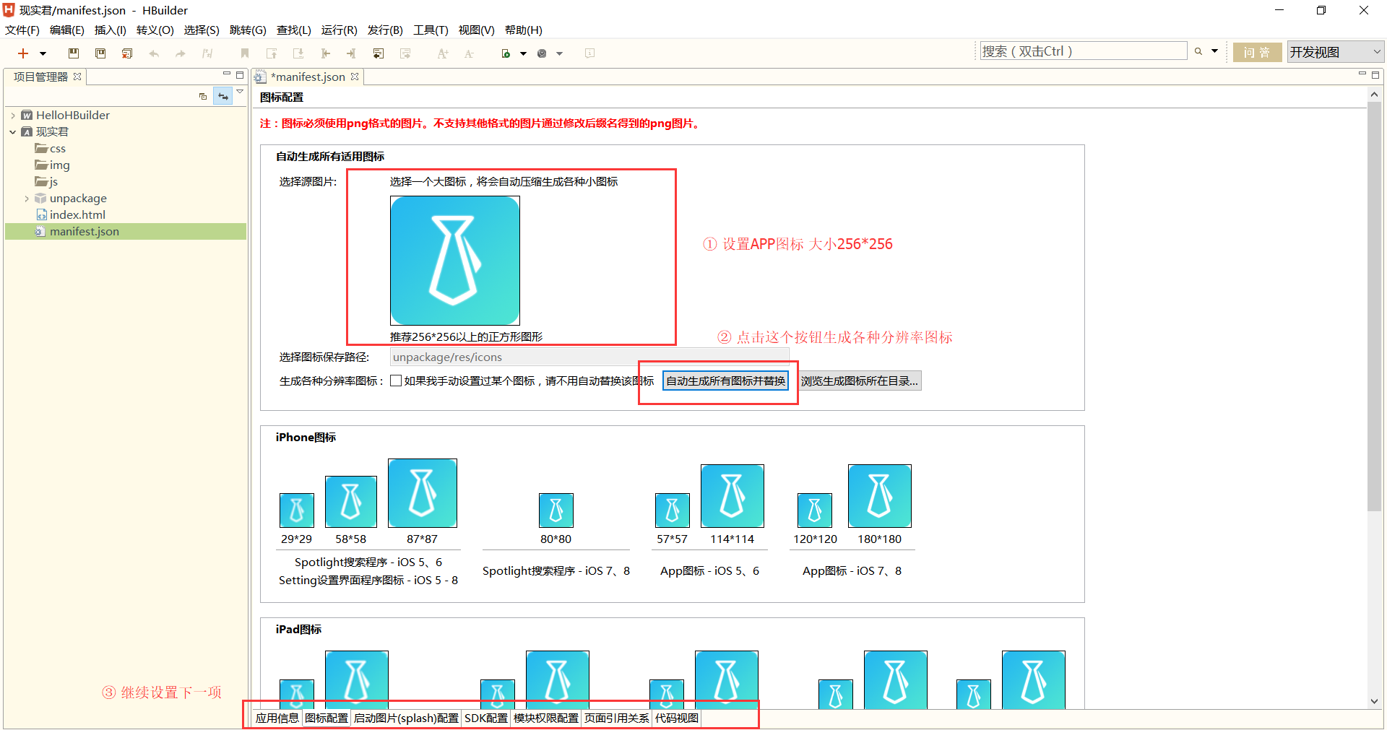Switch to the 模块权限配置 tab

point(545,718)
